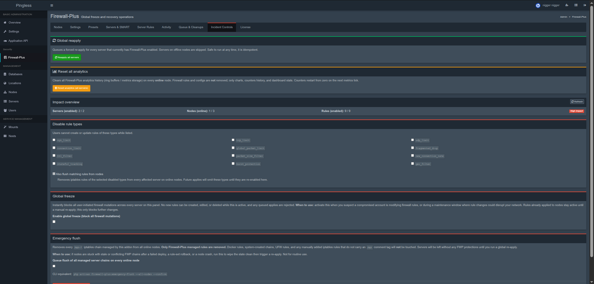Refresh the Impact overview
The image size is (594, 284).
point(577,102)
